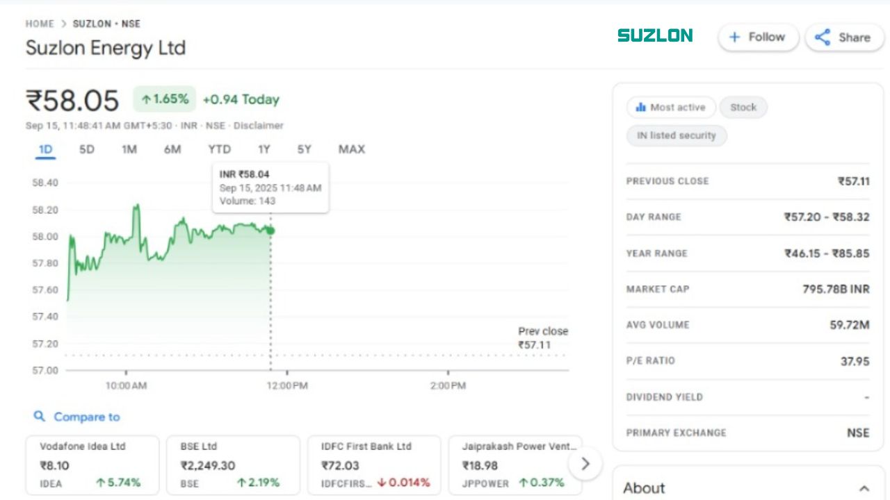Select the 6M chart range tab
This screenshot has height=500, width=890.
(x=172, y=149)
